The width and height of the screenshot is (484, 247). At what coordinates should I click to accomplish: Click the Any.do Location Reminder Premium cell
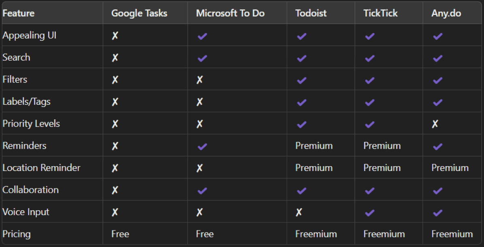pyautogui.click(x=450, y=168)
